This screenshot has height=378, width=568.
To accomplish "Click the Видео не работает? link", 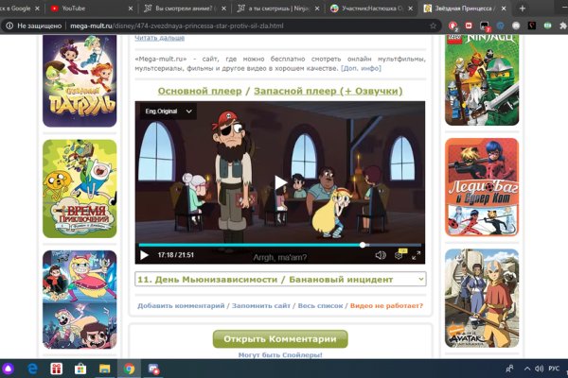I will pyautogui.click(x=386, y=306).
